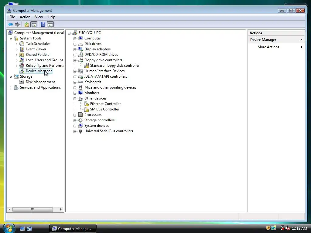The width and height of the screenshot is (311, 233).
Task: Collapse the Other devices category
Action: click(x=75, y=99)
